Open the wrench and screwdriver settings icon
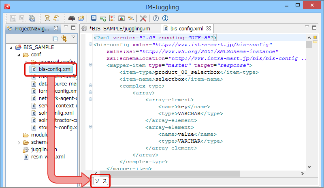 tap(143, 18)
